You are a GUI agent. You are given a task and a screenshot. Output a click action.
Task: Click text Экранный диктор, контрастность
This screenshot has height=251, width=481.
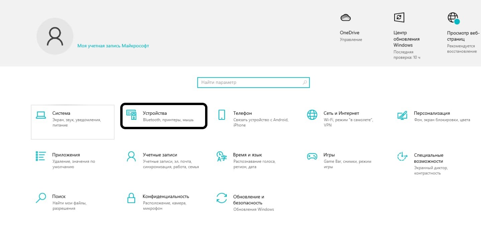431,170
